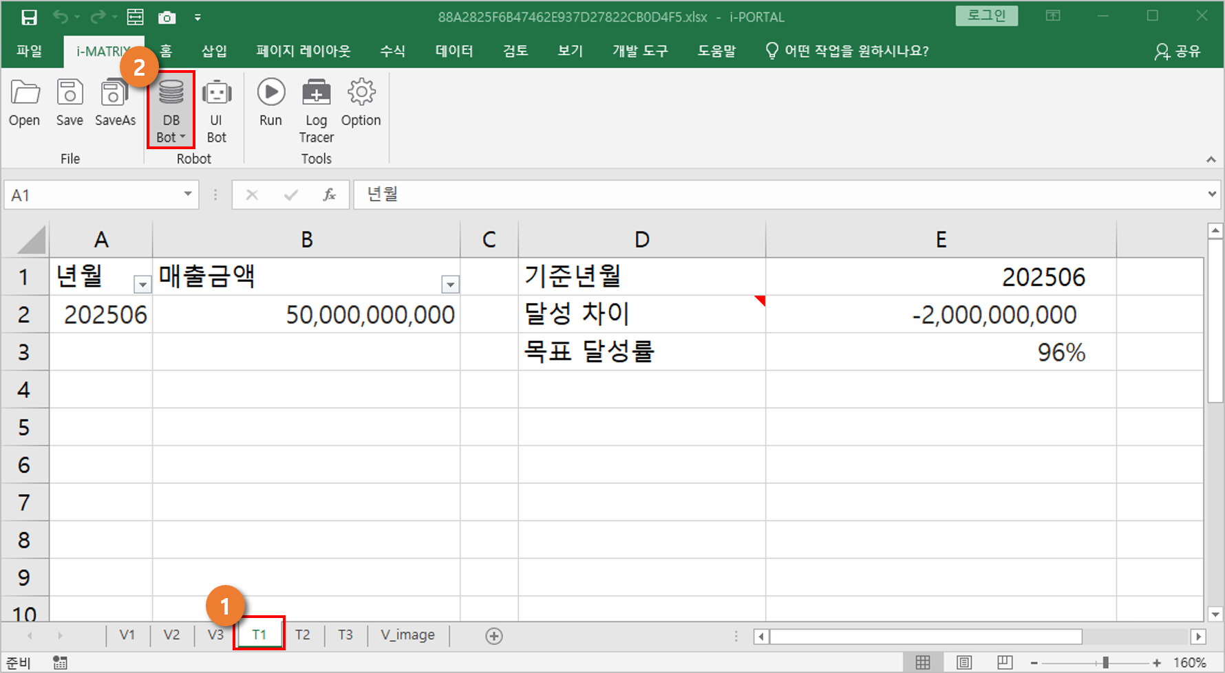Open the UI Bot robot tool
Image resolution: width=1225 pixels, height=673 pixels.
coord(216,110)
